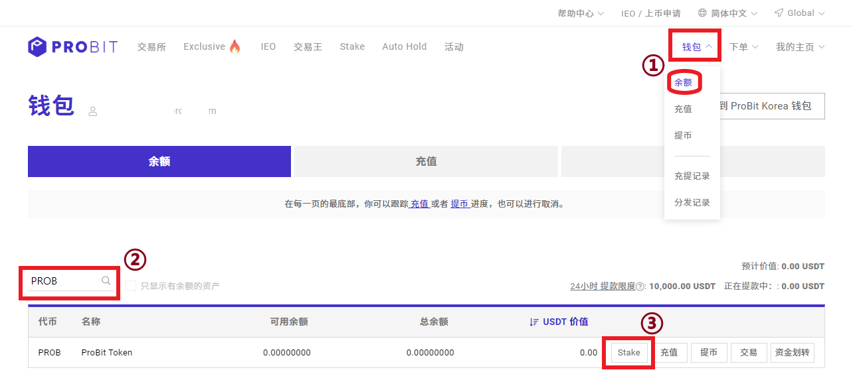Image resolution: width=853 pixels, height=380 pixels.
Task: Click the help question mark by 提款限度
Action: click(x=641, y=286)
